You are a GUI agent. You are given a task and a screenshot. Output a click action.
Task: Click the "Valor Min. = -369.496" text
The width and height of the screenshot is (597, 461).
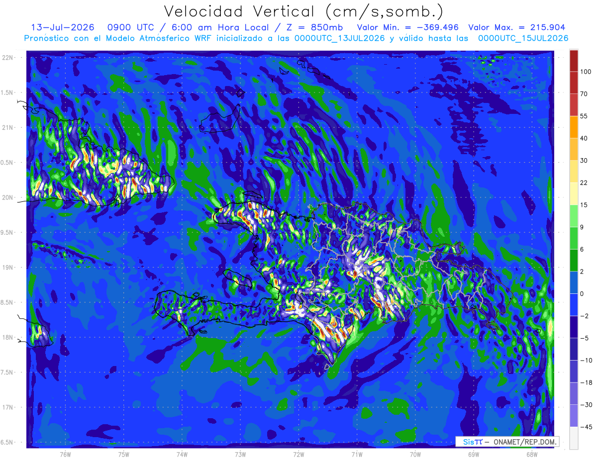click(x=408, y=27)
